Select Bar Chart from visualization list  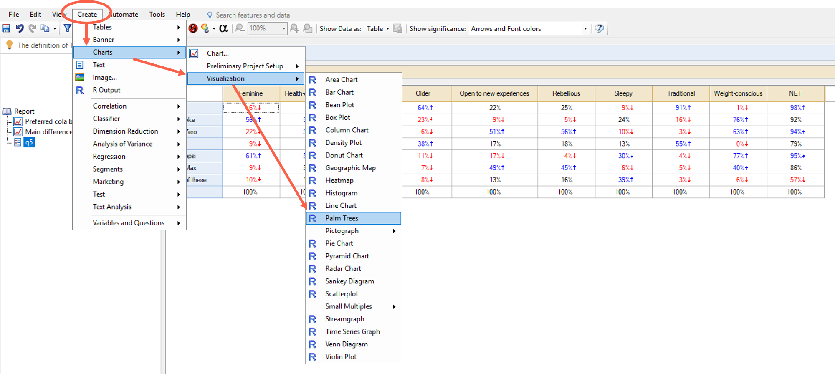[354, 92]
